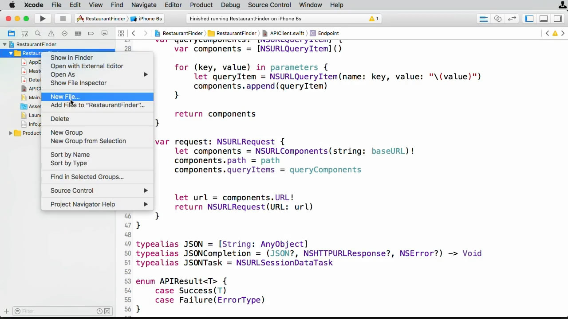Viewport: 568px width, 319px height.
Task: Choose Delete from context menu
Action: (97, 119)
